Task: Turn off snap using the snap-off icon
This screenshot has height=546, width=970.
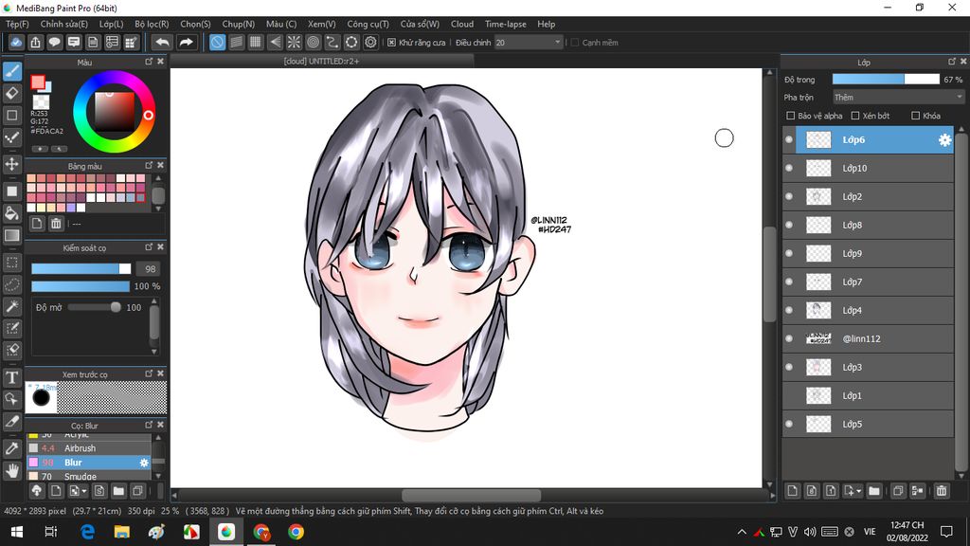Action: click(x=217, y=42)
